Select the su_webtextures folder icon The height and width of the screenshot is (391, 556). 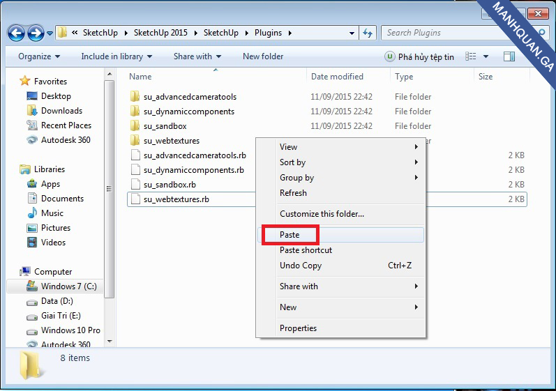(x=135, y=140)
